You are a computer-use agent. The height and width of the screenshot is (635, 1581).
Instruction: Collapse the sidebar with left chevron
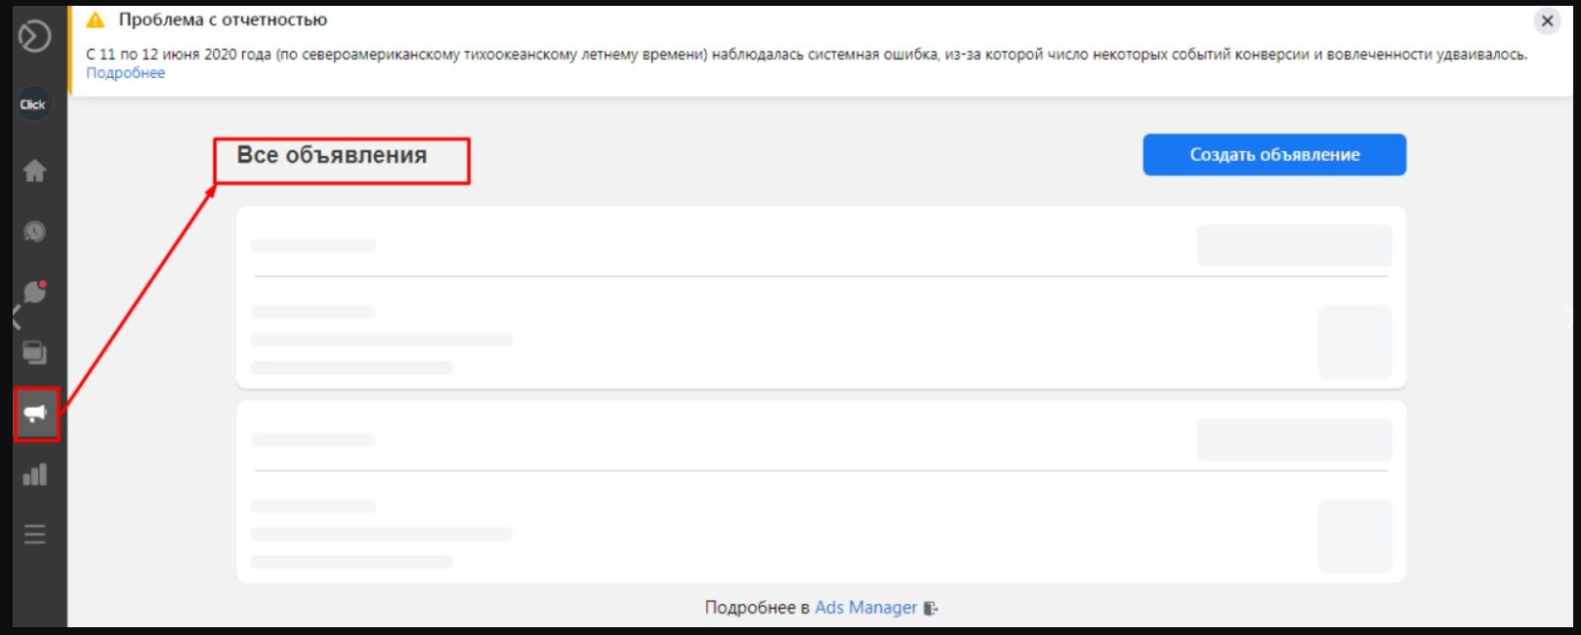(16, 317)
